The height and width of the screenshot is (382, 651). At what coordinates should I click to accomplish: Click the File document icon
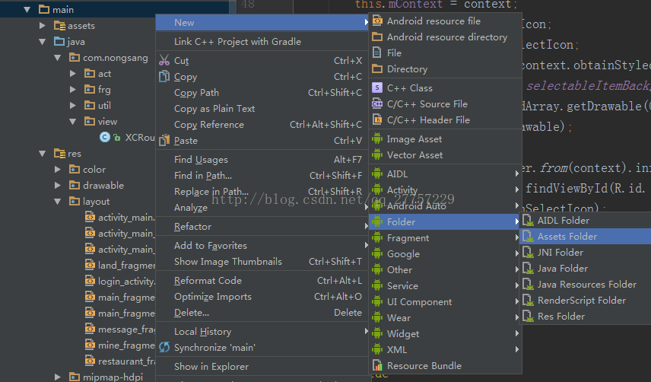click(377, 53)
